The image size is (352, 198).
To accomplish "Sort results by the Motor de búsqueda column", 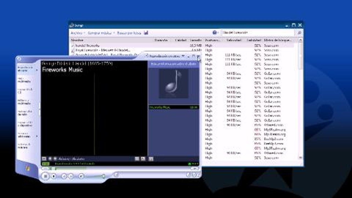I will [278, 40].
